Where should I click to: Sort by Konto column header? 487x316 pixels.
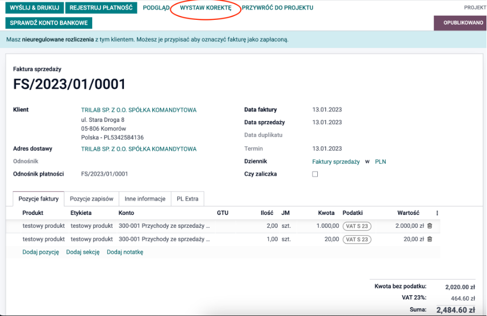point(126,213)
